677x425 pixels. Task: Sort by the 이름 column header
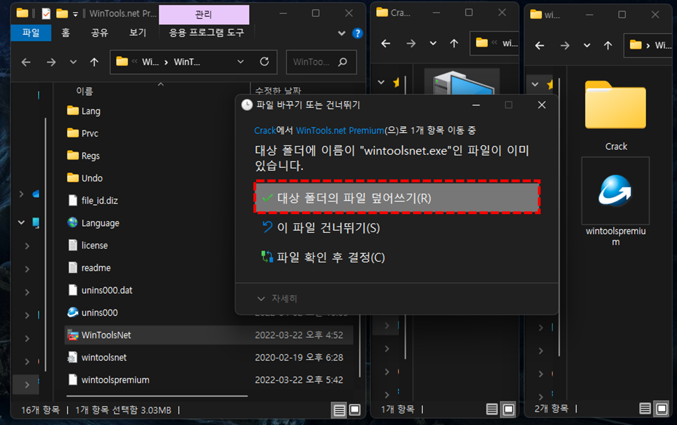(85, 91)
